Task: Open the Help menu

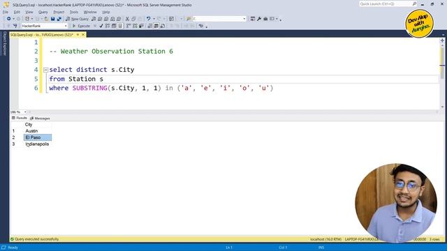Action: [x=106, y=12]
